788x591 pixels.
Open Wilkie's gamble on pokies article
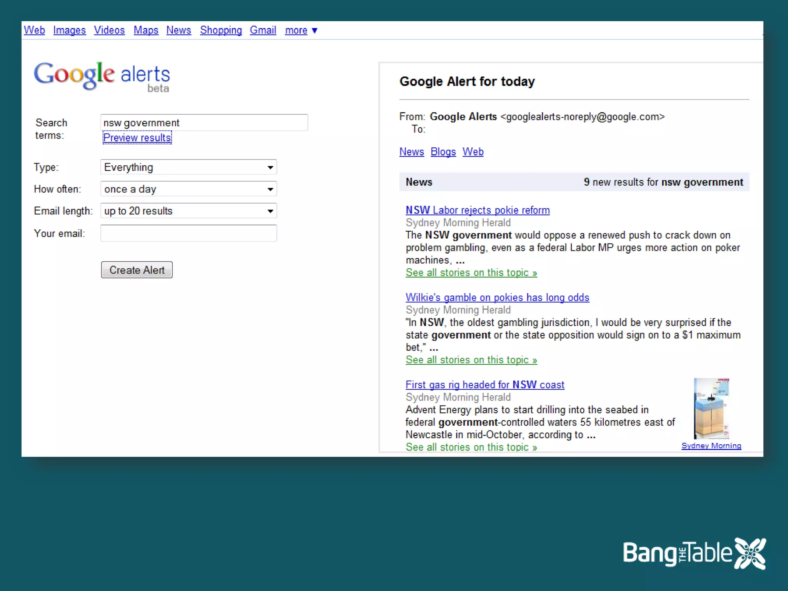[x=497, y=297]
